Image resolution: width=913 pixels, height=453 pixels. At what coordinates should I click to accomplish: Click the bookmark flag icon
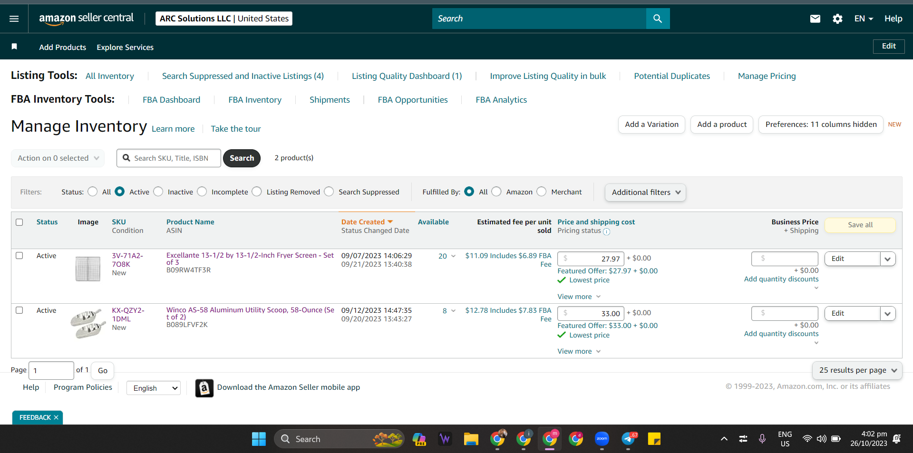[14, 46]
